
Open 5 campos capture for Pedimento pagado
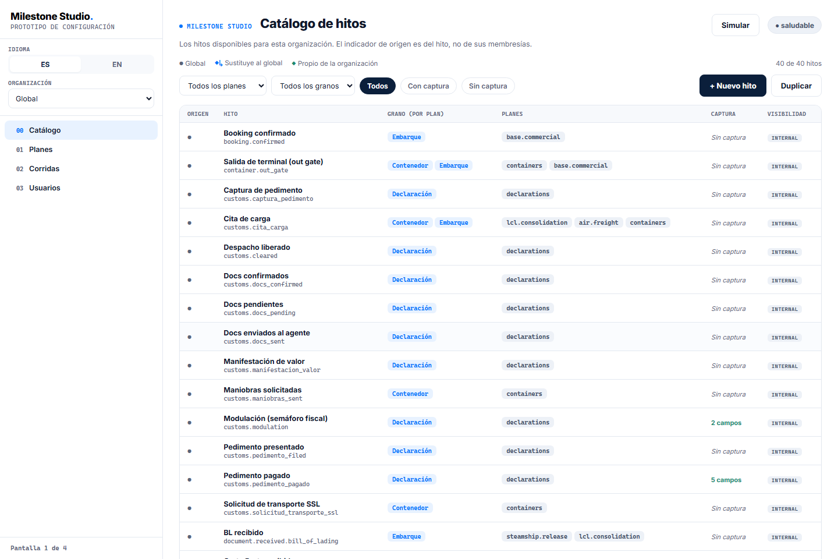point(726,480)
